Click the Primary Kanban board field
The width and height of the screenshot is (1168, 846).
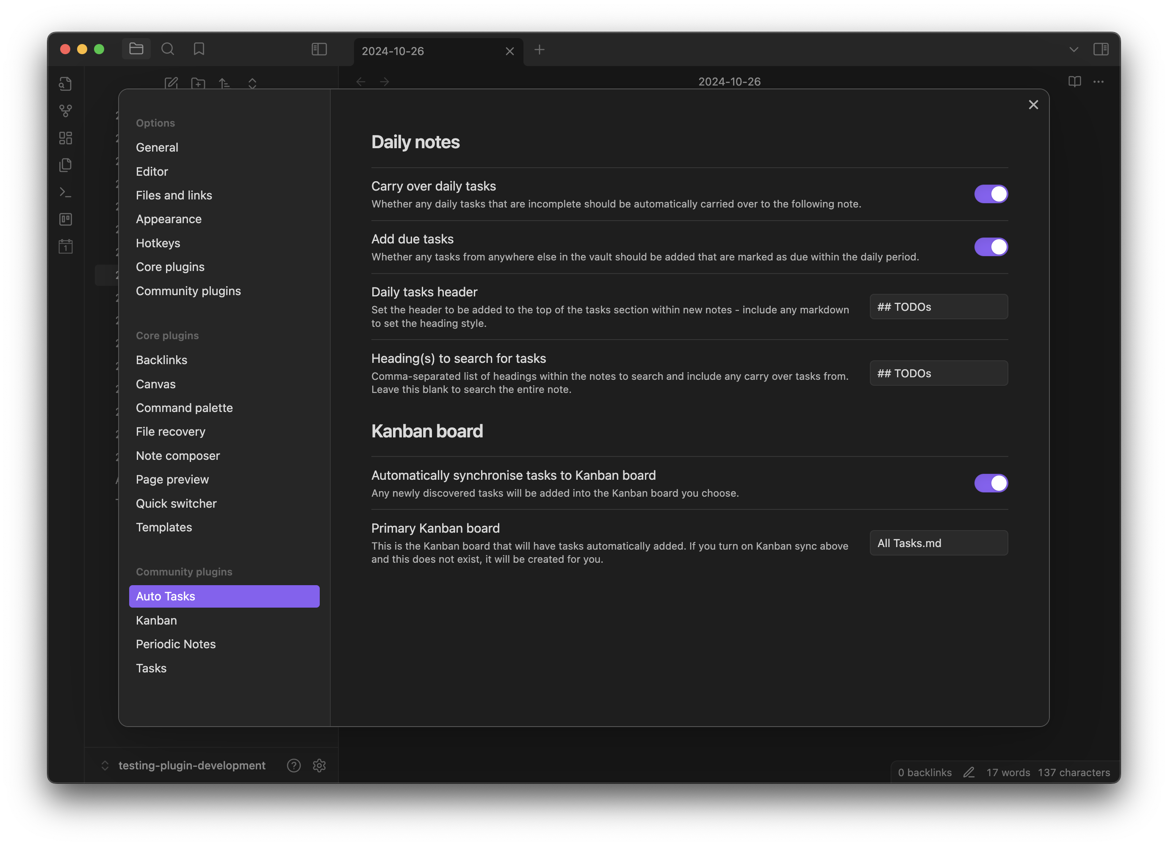pos(938,543)
